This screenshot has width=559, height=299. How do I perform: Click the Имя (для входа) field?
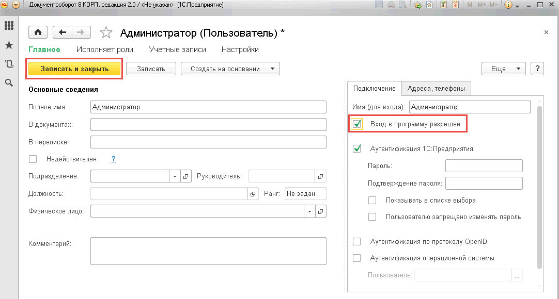click(x=470, y=107)
